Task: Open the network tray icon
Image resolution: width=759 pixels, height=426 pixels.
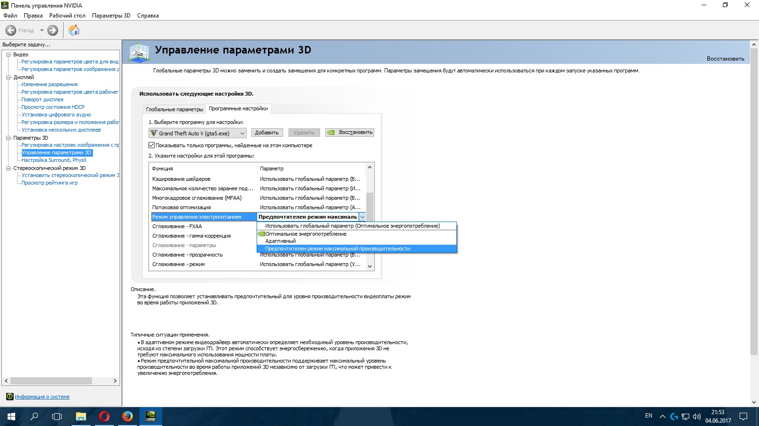Action: click(685, 417)
